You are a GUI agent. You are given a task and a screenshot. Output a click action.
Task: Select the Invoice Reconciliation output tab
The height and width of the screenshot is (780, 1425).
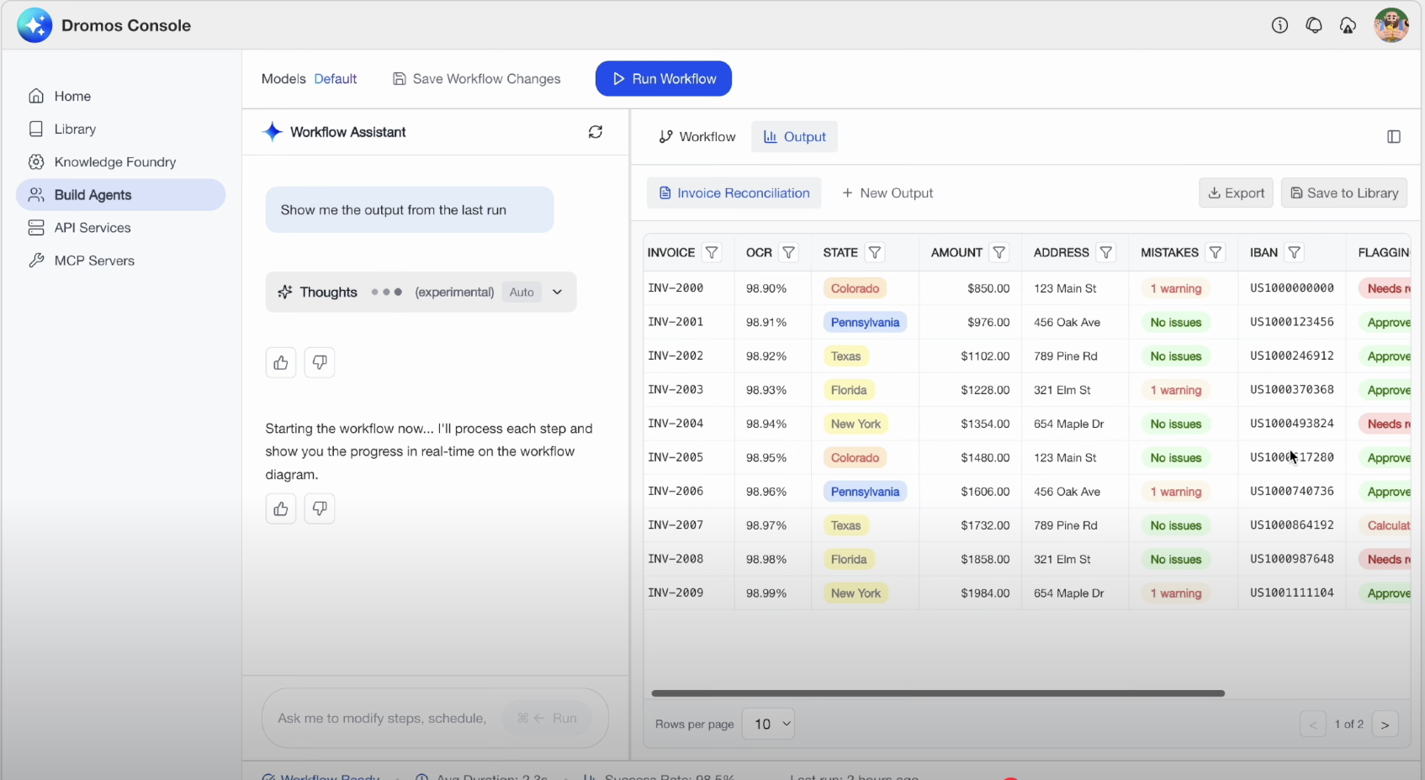point(734,193)
